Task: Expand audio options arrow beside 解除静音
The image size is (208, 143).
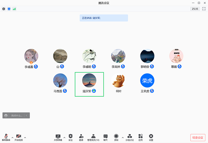Action: pos(12,137)
